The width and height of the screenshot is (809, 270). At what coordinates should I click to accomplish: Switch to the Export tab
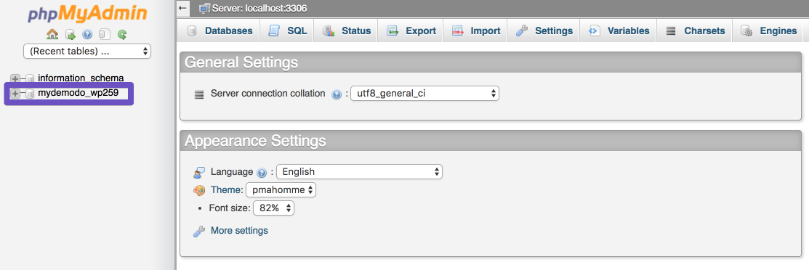pos(410,31)
